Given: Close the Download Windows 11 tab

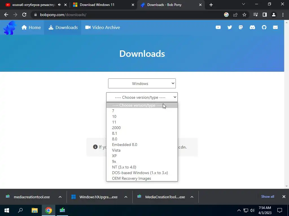Looking at the screenshot, I should pyautogui.click(x=133, y=5).
